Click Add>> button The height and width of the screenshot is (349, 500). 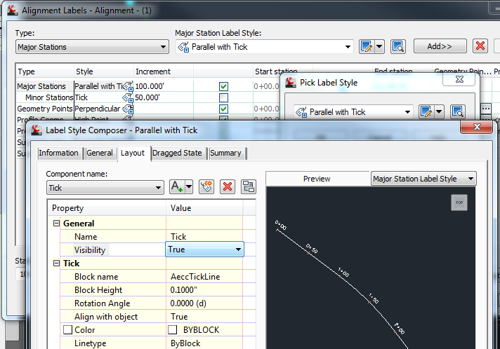440,46
